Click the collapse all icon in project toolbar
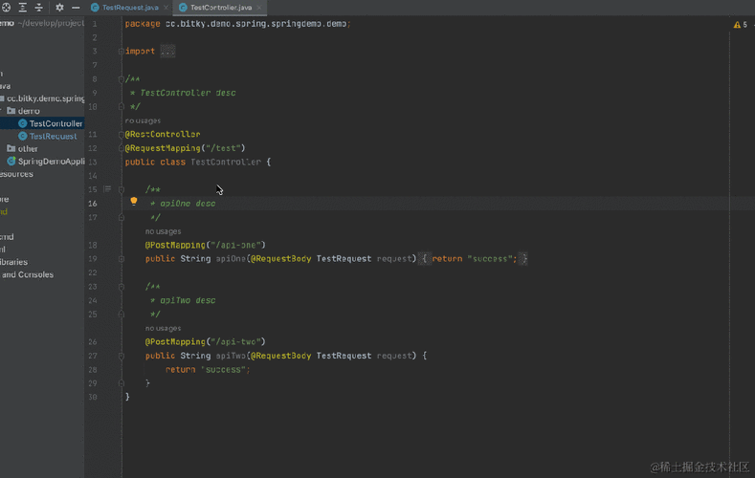This screenshot has height=478, width=755. tap(38, 8)
